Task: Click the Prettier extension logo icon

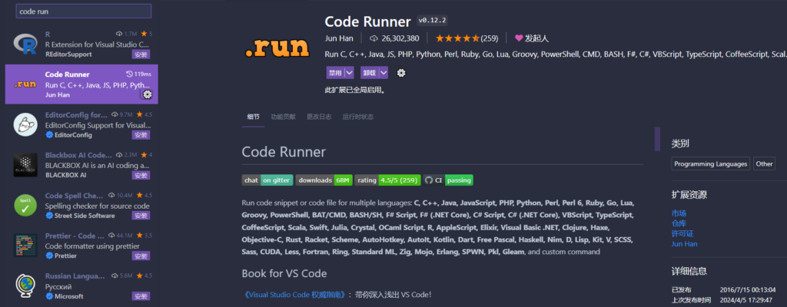Action: 25,246
